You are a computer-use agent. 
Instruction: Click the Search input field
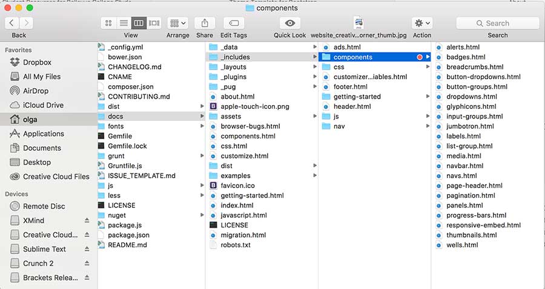497,23
